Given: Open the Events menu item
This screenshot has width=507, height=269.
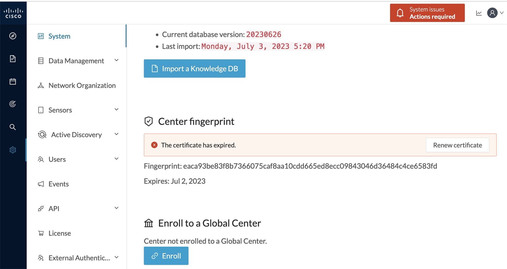Looking at the screenshot, I should click(58, 184).
